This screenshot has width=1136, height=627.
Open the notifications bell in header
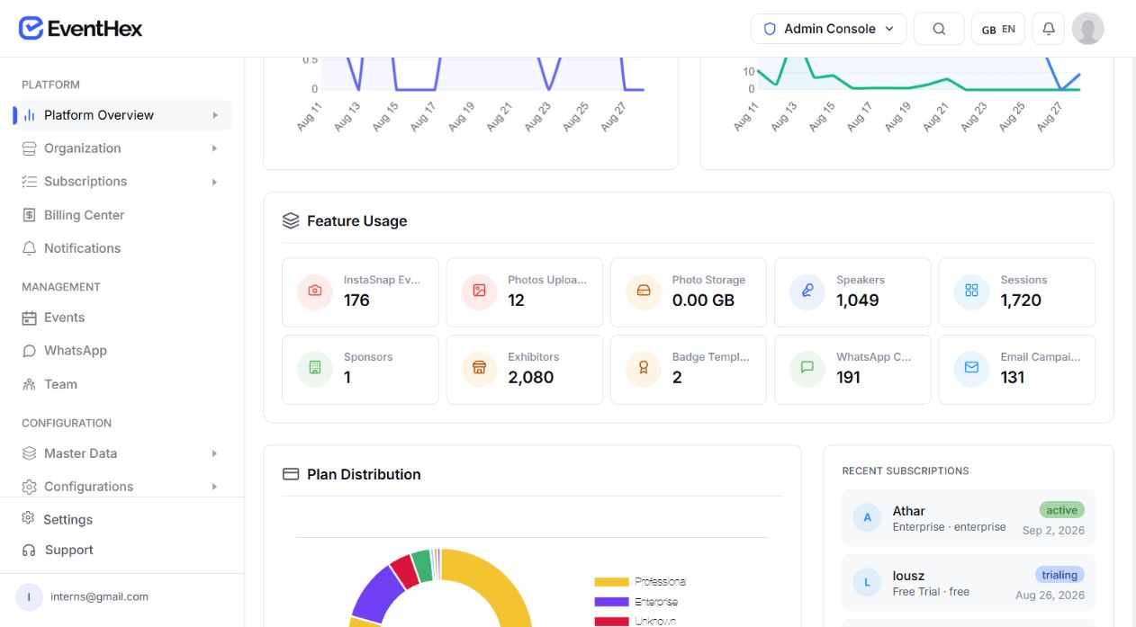click(x=1049, y=29)
